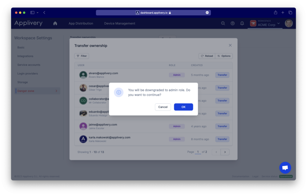Transfer ownership to Eduardo Hidalgo
307x195 pixels.
pyautogui.click(x=222, y=114)
